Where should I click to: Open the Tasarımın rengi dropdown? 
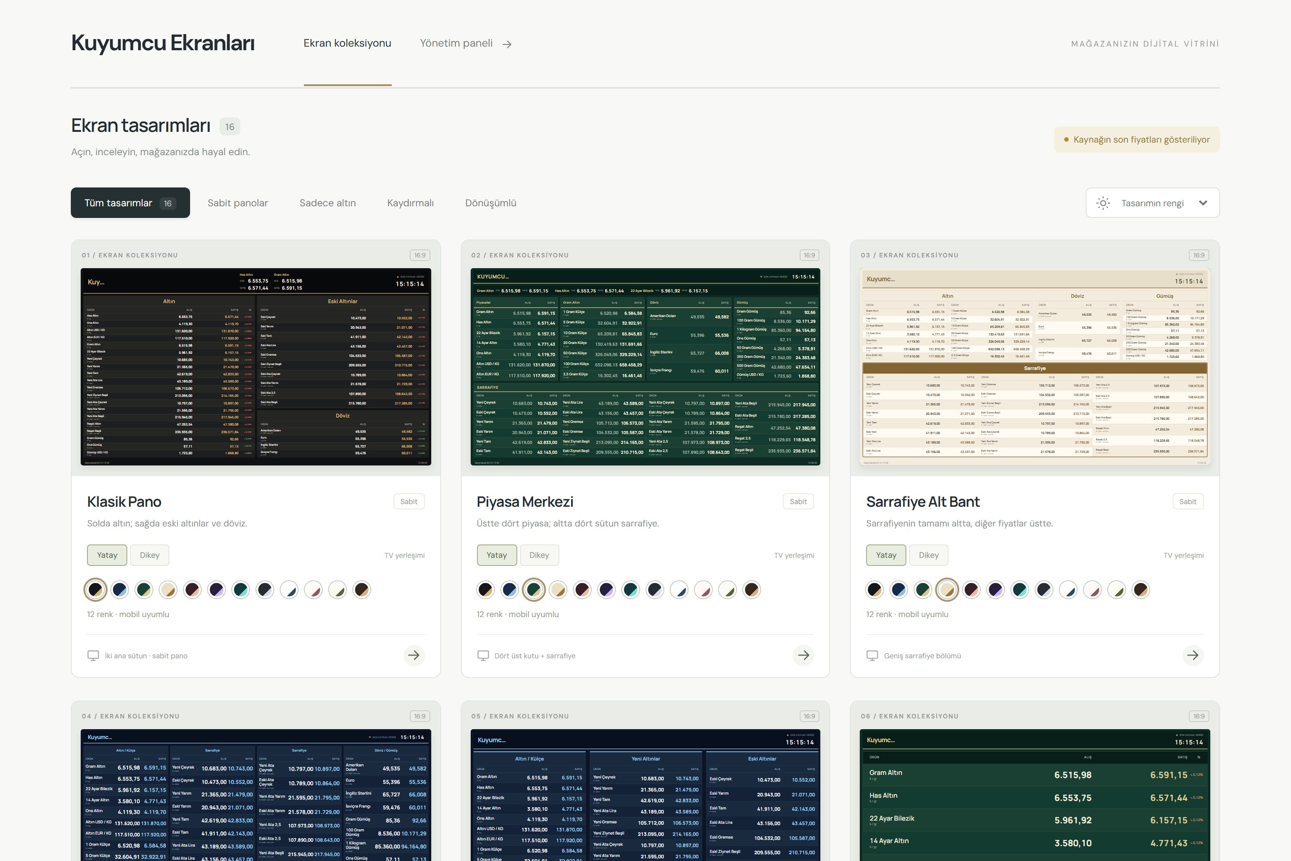click(1152, 203)
